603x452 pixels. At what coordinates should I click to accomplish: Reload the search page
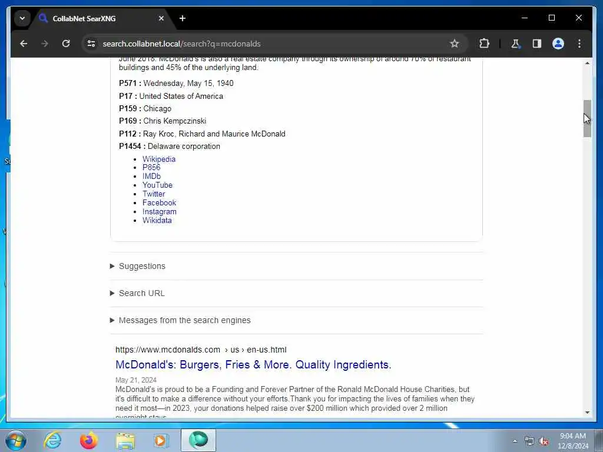(66, 44)
